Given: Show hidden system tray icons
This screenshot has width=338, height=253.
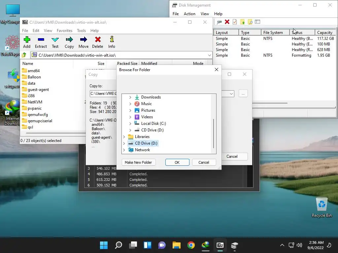Looking at the screenshot, I should [282, 245].
